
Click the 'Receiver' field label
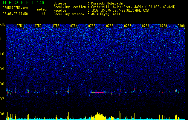point(61,10)
